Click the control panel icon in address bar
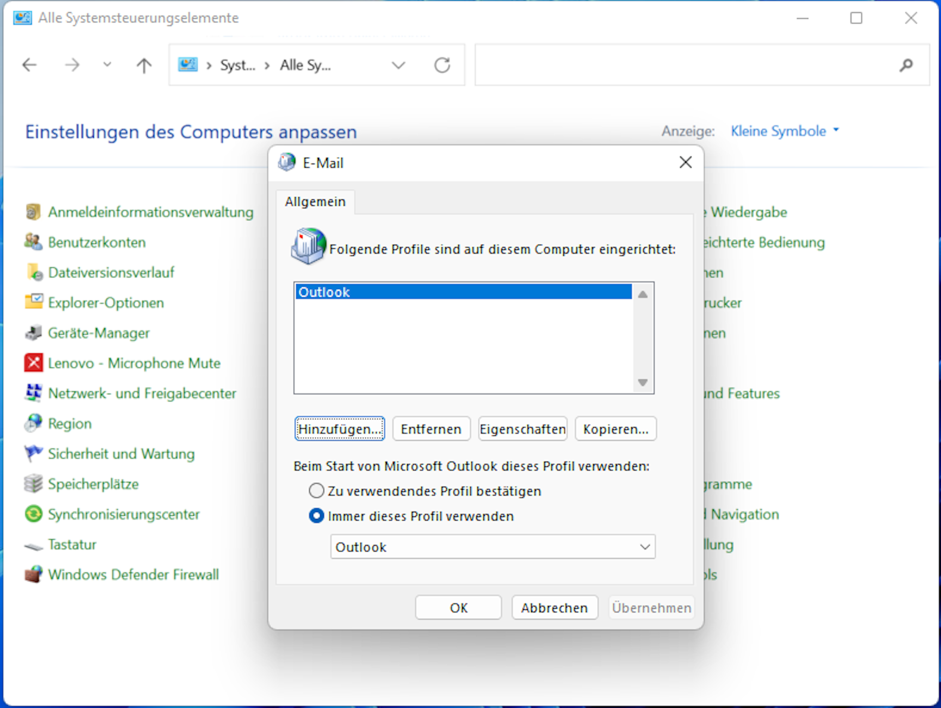 tap(188, 64)
